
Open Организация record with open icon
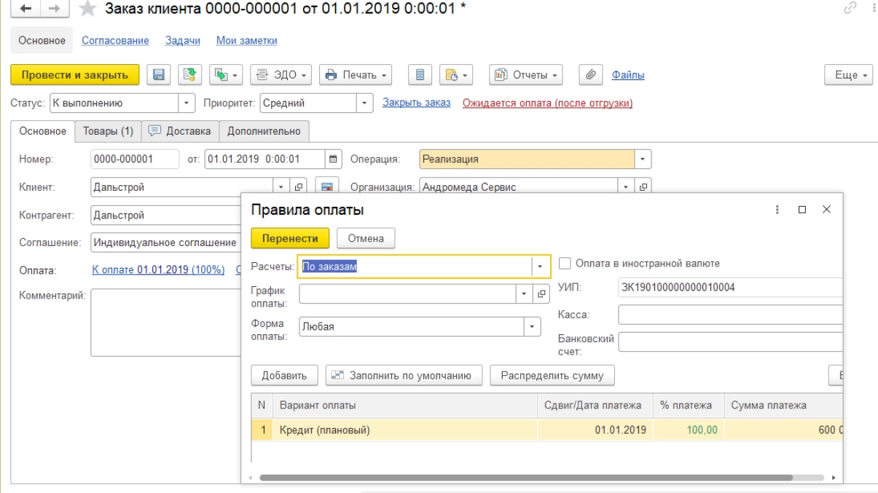click(x=643, y=187)
